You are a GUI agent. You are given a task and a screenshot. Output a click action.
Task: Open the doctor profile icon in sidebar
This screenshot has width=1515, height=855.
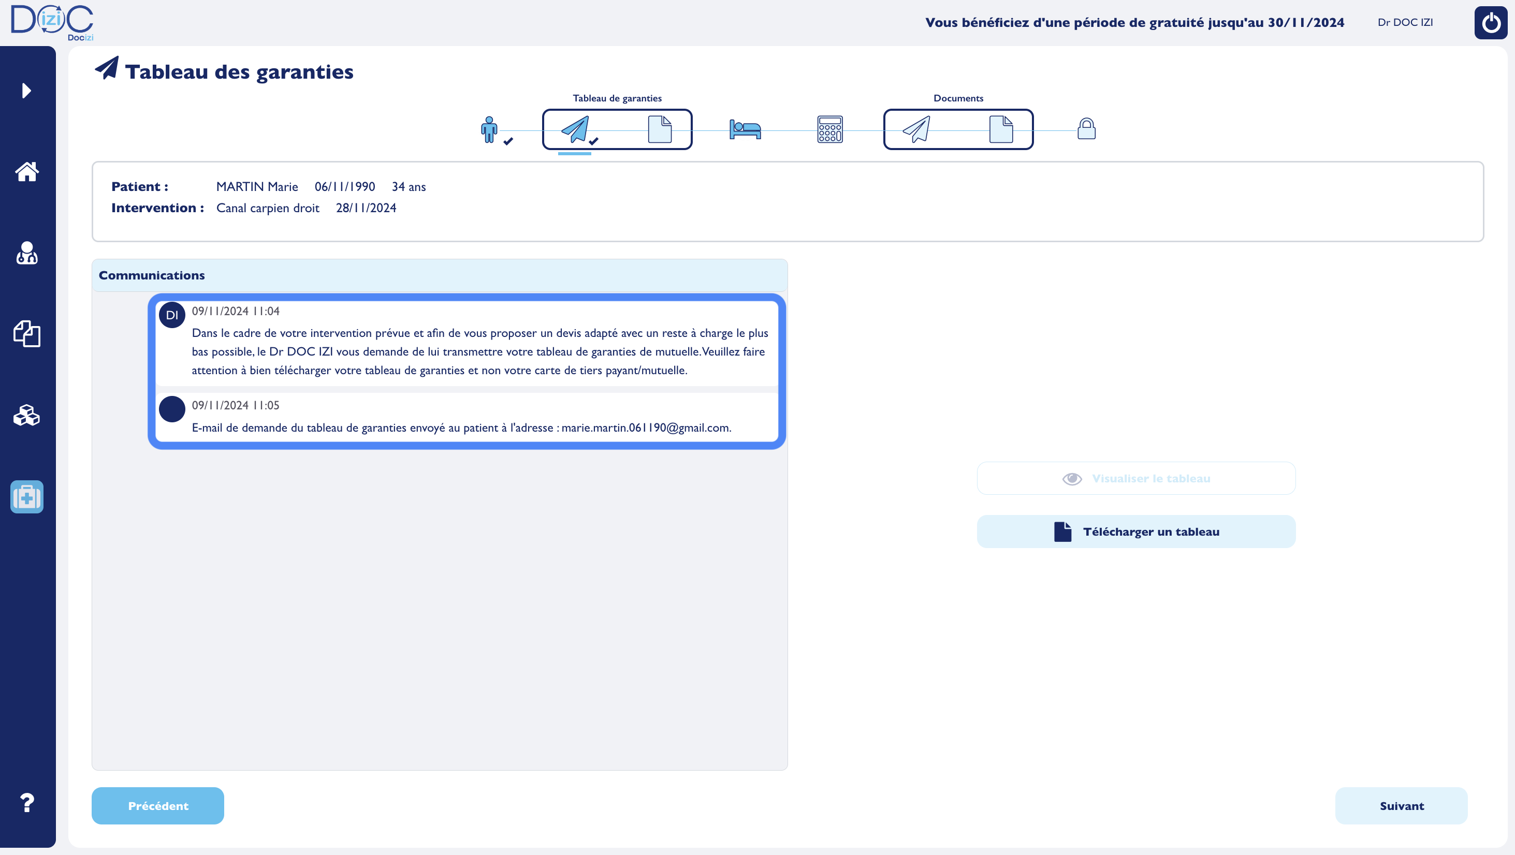(x=26, y=253)
